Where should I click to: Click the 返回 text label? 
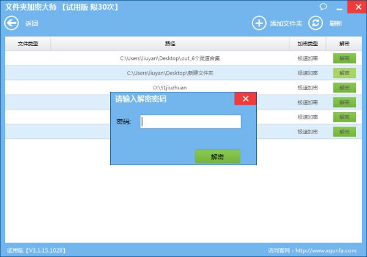coord(32,24)
